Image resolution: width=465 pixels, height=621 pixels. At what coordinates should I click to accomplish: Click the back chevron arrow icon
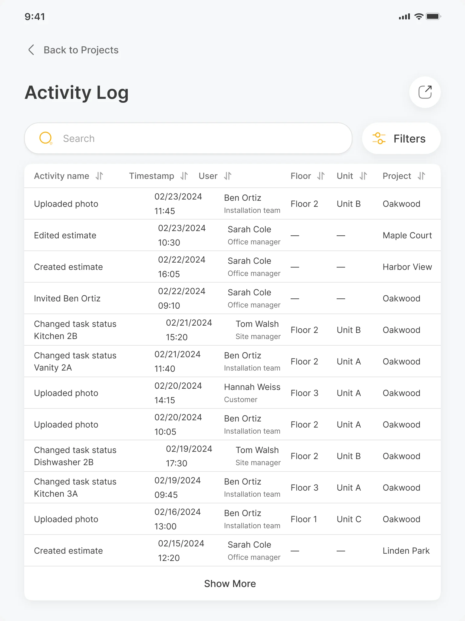[x=31, y=50]
